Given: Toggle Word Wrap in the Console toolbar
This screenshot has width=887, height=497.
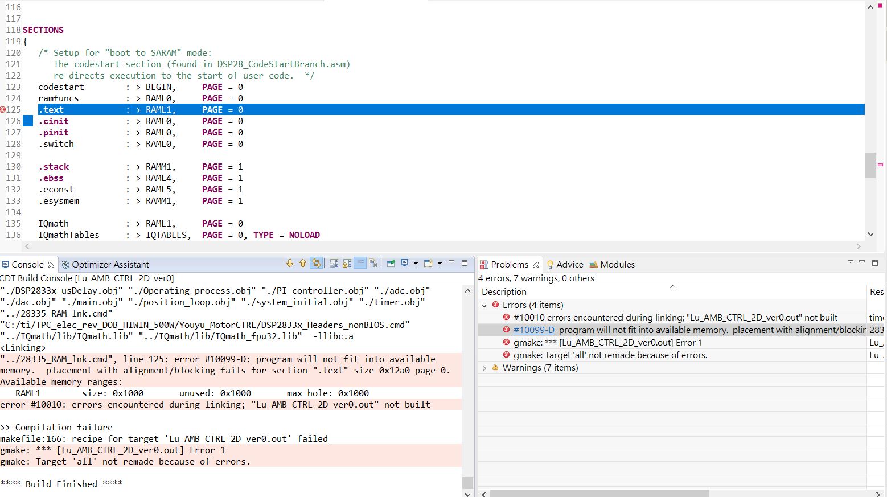Looking at the screenshot, I should coord(360,263).
